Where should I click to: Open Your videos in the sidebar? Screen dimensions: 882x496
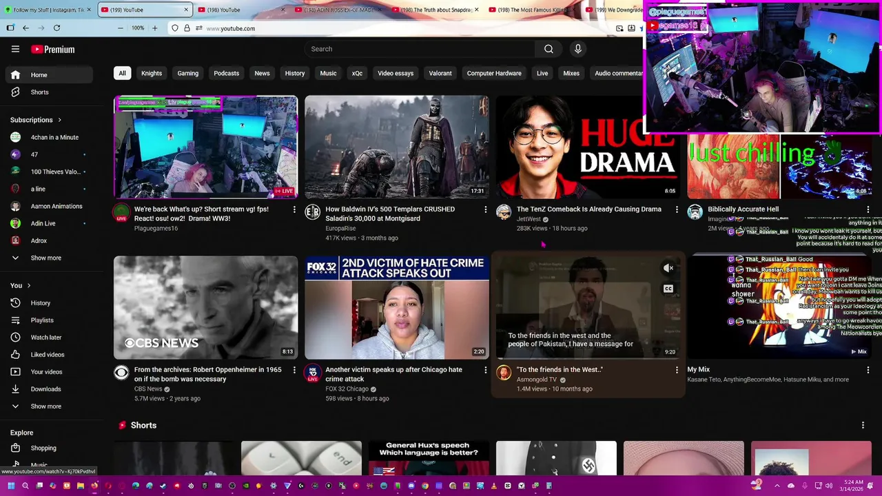tap(49, 372)
